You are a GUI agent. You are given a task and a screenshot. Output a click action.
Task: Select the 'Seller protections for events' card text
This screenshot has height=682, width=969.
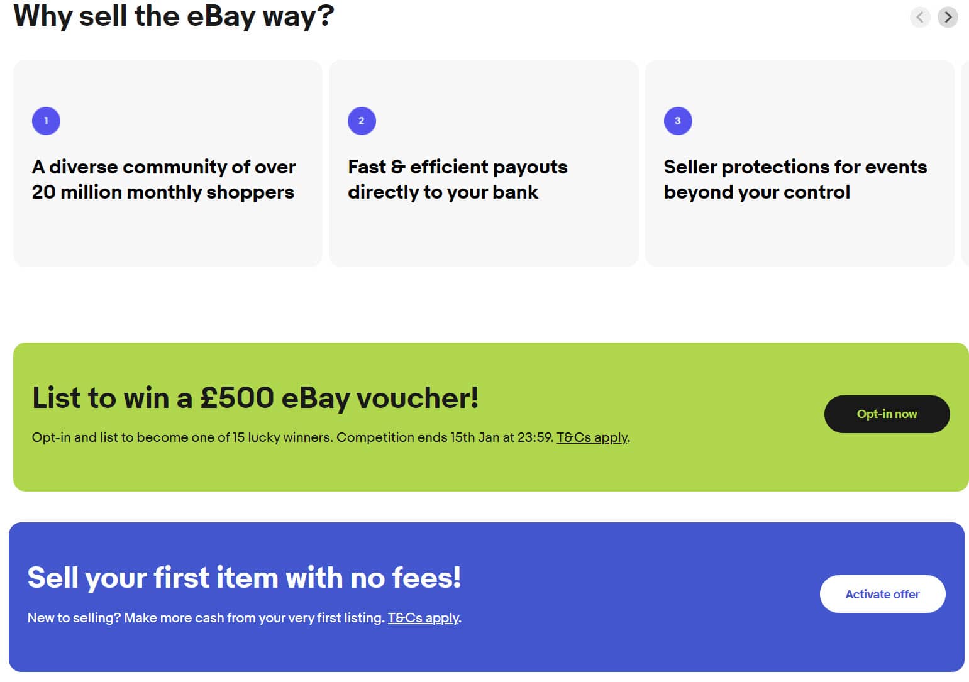(x=795, y=179)
